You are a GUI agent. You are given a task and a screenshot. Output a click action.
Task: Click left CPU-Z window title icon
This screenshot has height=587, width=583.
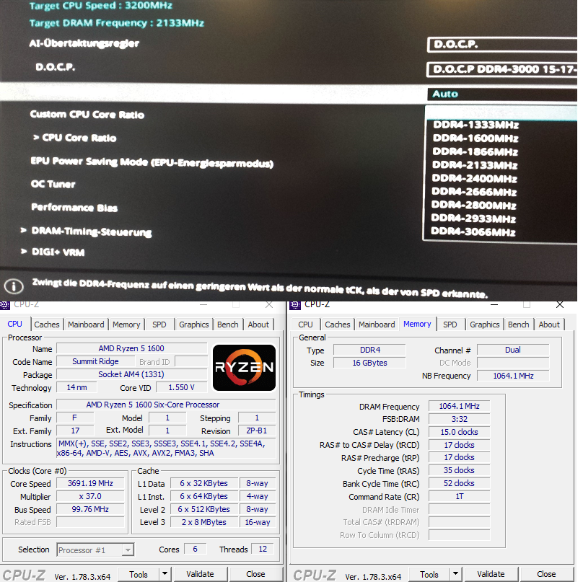pos(5,305)
